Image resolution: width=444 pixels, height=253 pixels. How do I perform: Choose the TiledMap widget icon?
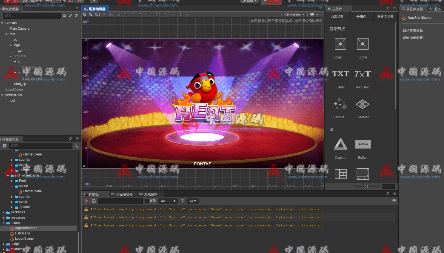click(362, 104)
